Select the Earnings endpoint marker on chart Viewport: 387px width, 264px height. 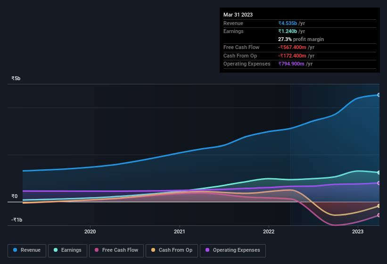tap(379, 173)
